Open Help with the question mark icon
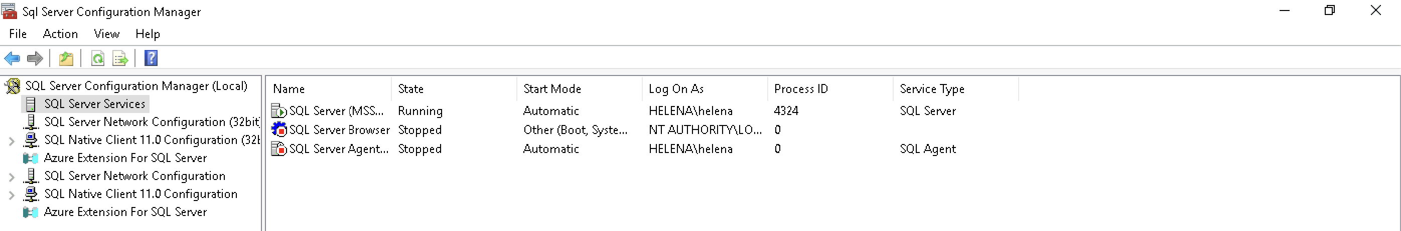 pos(151,58)
